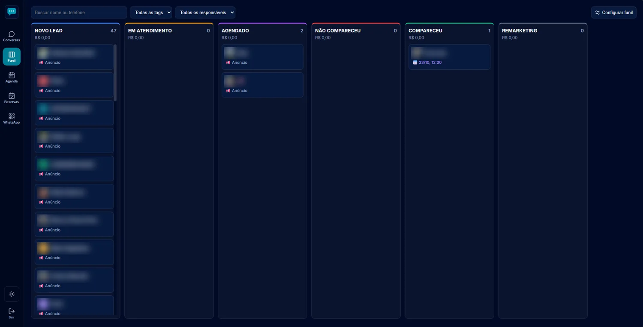Screen dimensions: 643x327
Task: Click the 47 count in Novo Lead
Action: pyautogui.click(x=114, y=31)
